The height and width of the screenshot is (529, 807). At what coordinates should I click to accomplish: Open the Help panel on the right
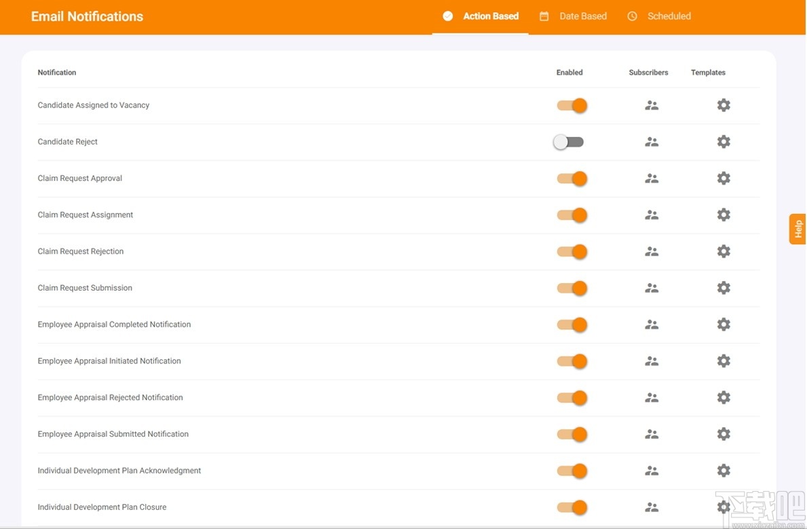[796, 229]
